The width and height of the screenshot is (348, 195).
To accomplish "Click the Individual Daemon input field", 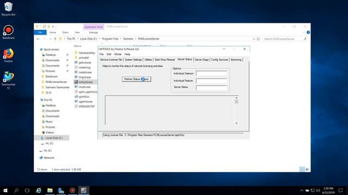I will click(212, 74).
